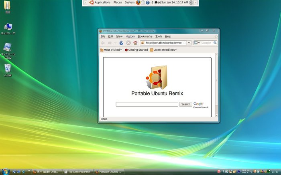The image size is (281, 175).
Task: Expand the quick launch overflow chevron
Action: (29, 171)
